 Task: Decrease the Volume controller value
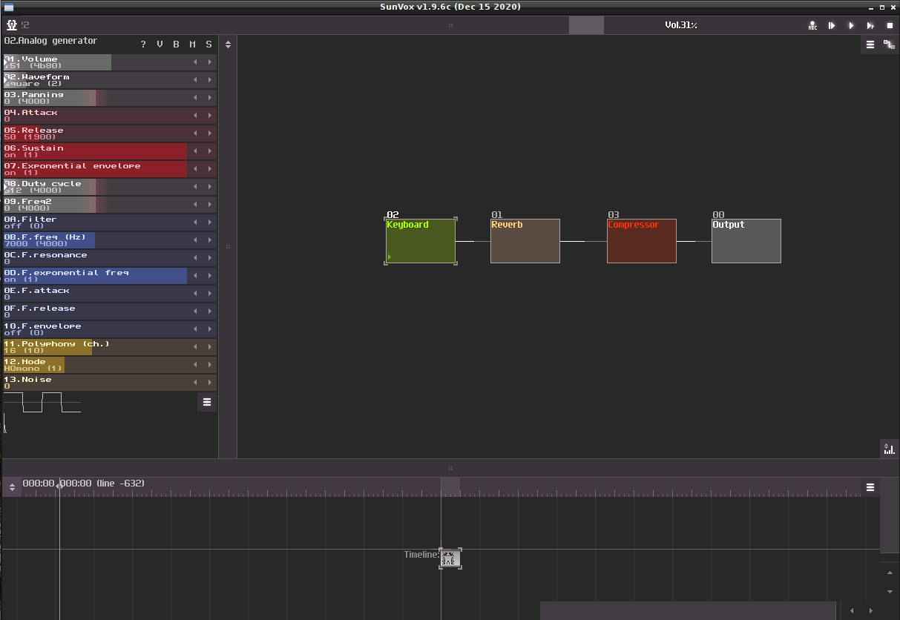(x=195, y=62)
